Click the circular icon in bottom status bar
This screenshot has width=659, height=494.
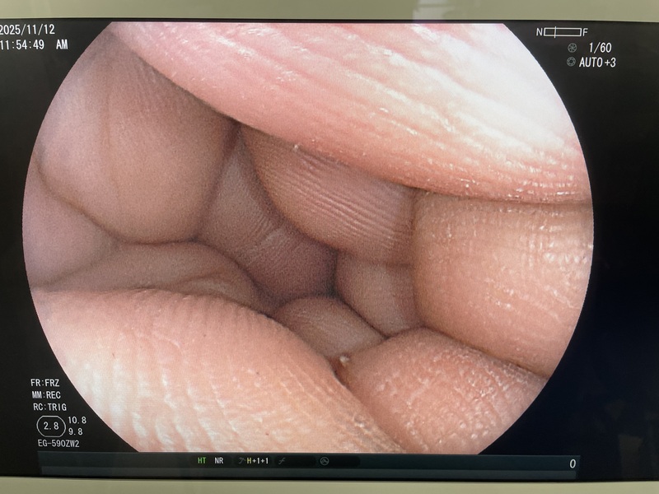coord(324,461)
